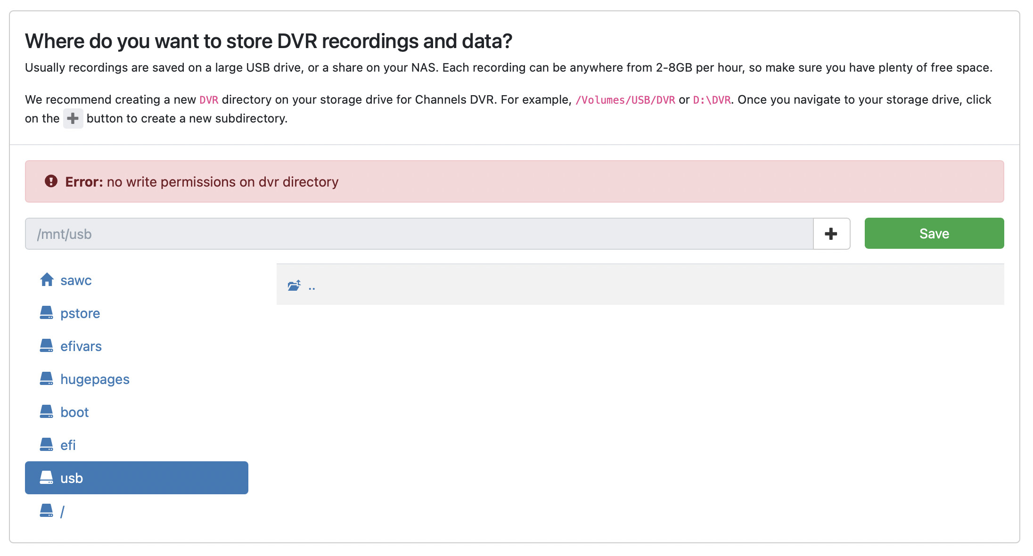
Task: Click the drive icon in selected usb row
Action: (x=47, y=478)
